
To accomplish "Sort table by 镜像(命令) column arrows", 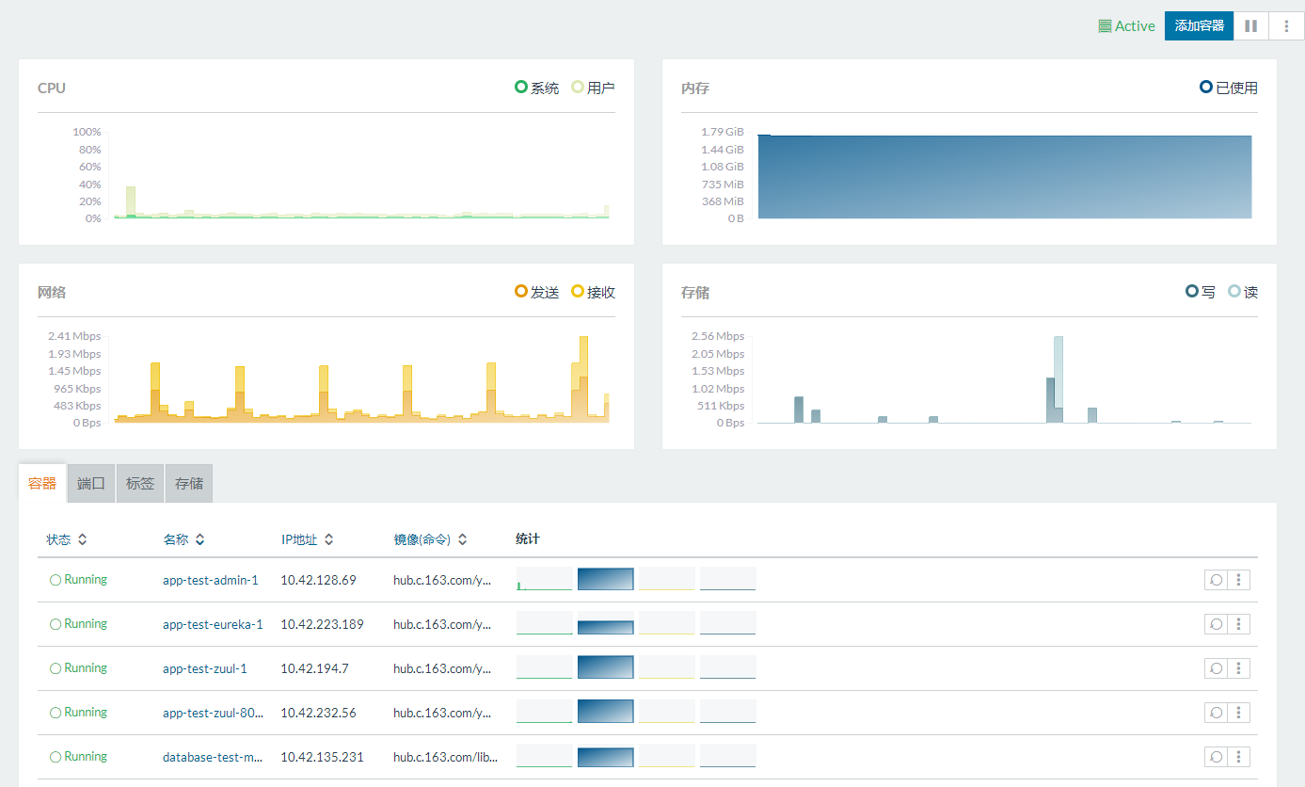I will (463, 539).
